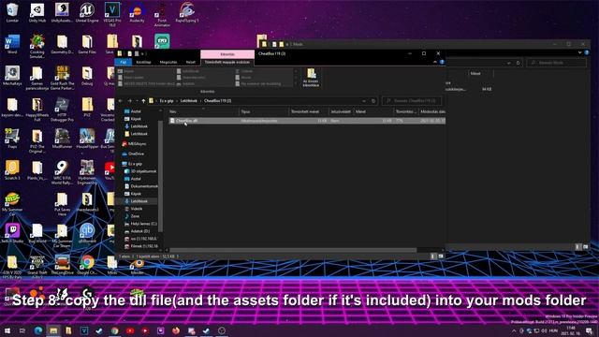599x337 pixels.
Task: Switch to File Explorer on the taskbar
Action: (53, 330)
